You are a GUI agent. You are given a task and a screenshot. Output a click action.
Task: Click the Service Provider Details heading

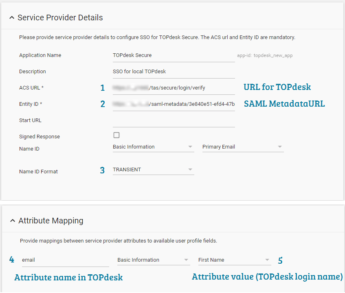60,17
